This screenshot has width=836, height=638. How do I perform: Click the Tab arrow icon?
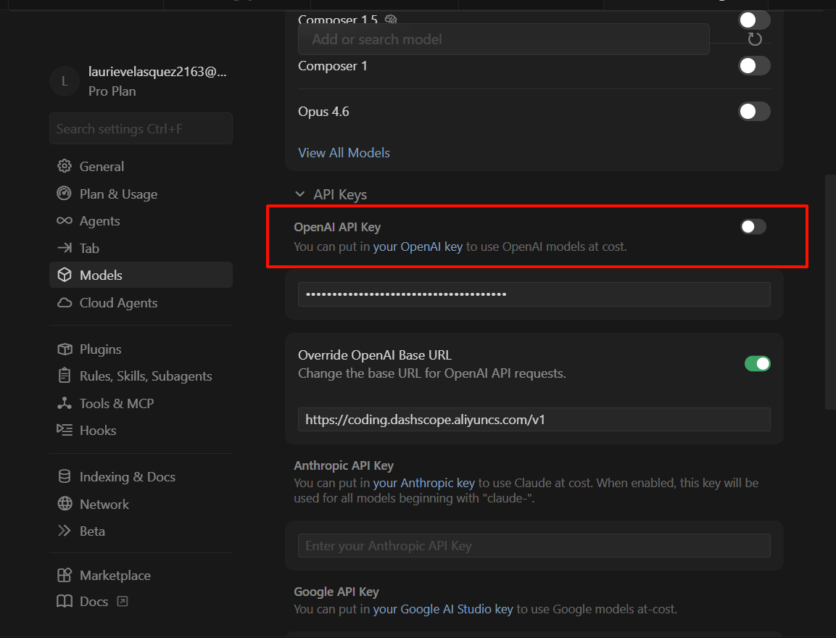coord(65,248)
